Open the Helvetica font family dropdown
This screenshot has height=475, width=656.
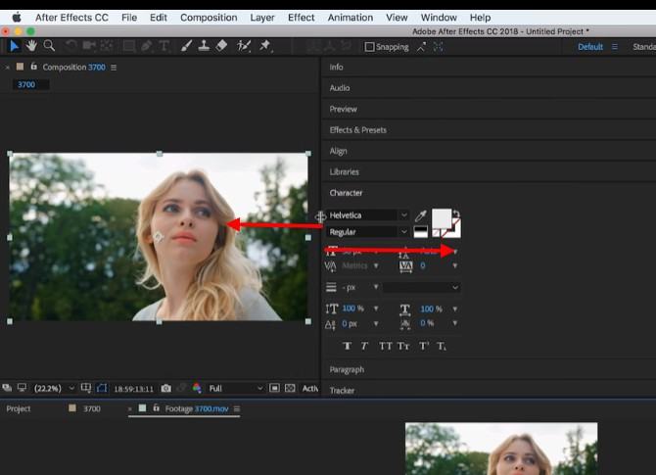(367, 215)
